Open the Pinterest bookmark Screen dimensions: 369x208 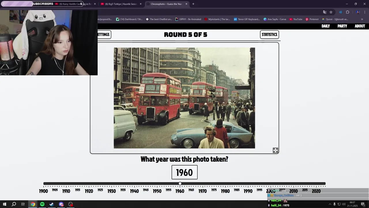click(x=312, y=19)
